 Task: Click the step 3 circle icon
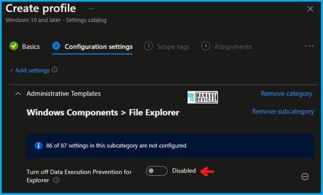(x=148, y=46)
